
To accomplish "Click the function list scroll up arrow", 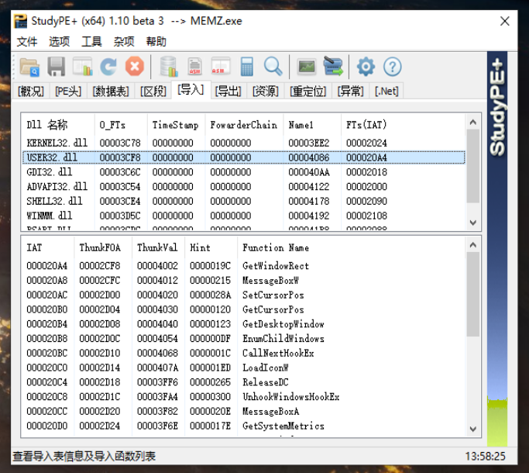I will click(x=473, y=245).
